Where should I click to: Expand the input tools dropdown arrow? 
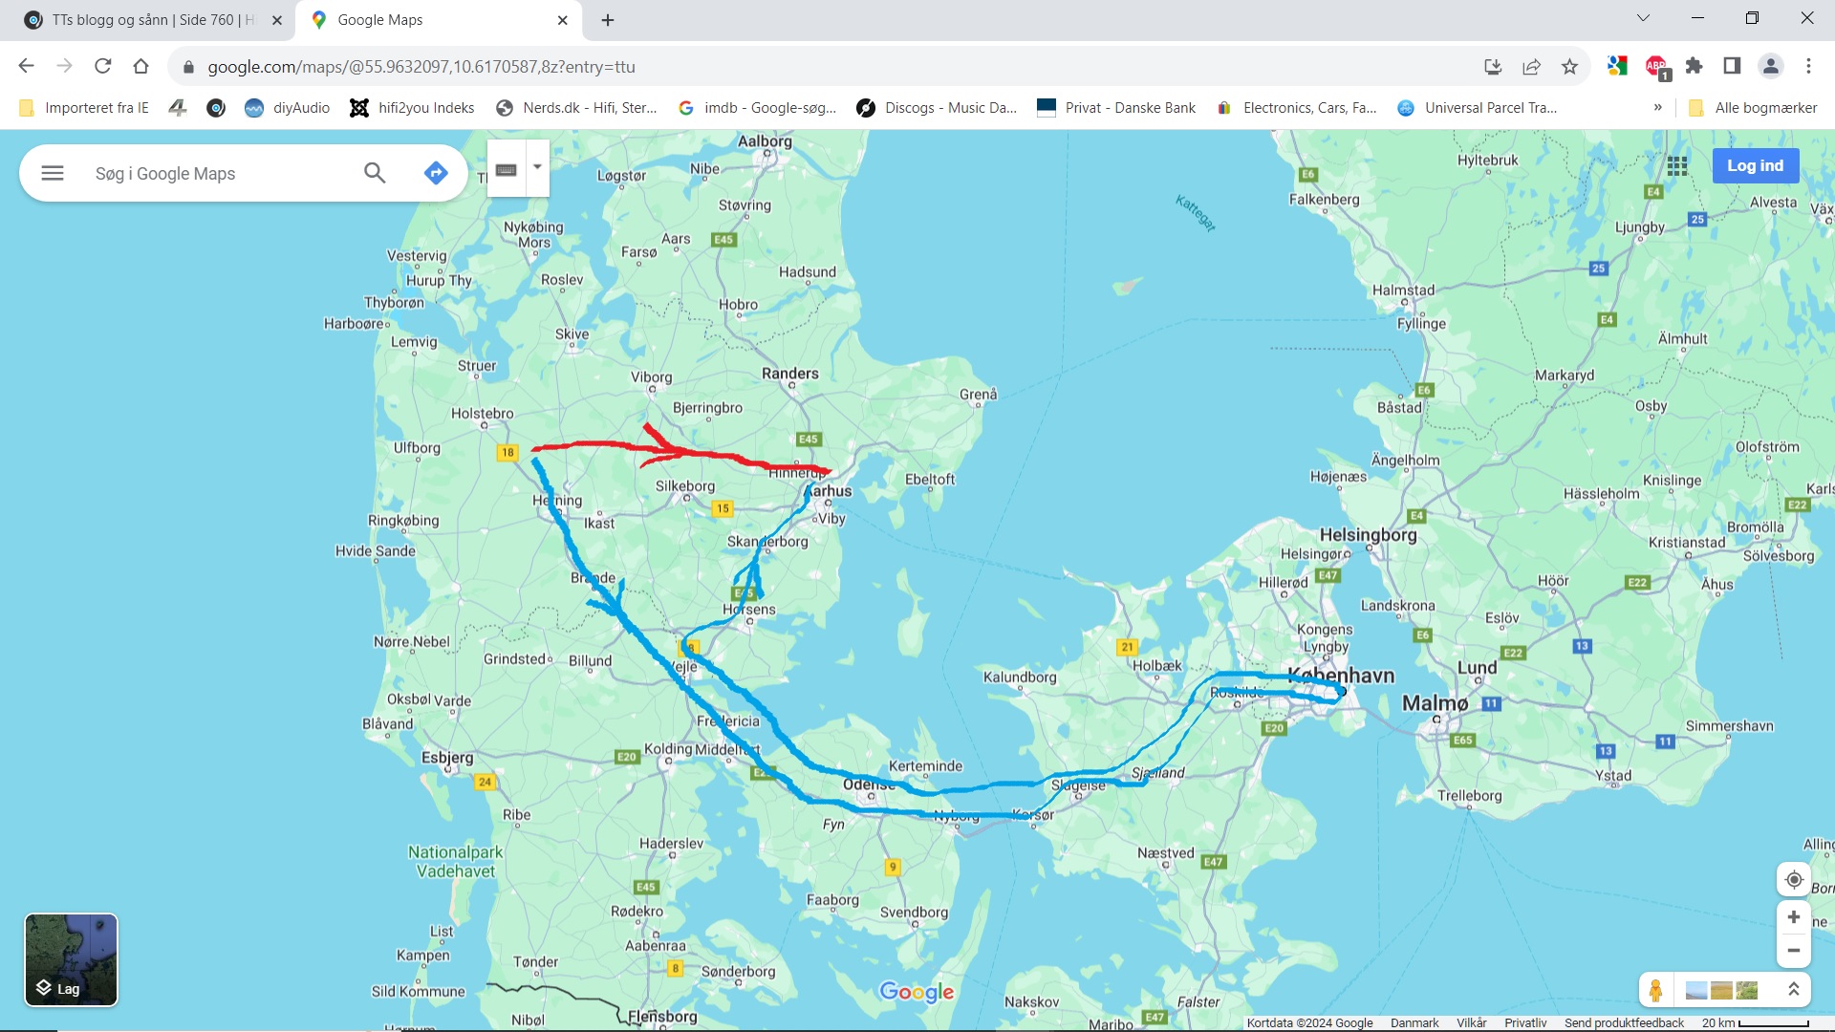[537, 167]
